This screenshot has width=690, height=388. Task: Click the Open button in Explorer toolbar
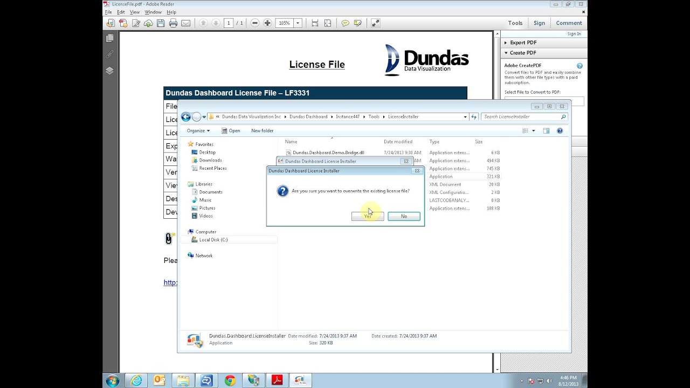pos(231,131)
